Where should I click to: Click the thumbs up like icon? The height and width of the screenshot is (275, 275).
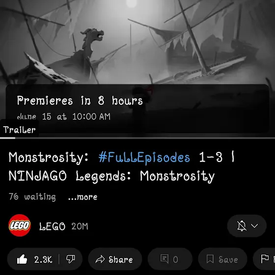(22, 259)
